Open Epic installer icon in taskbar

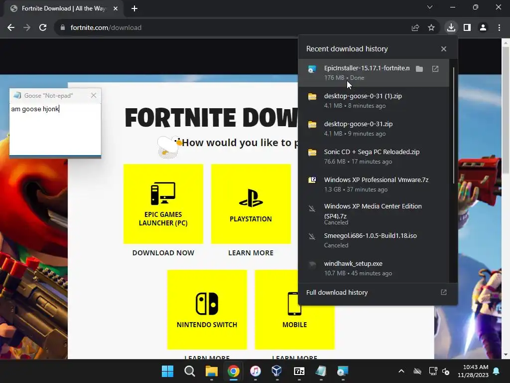pos(343,371)
